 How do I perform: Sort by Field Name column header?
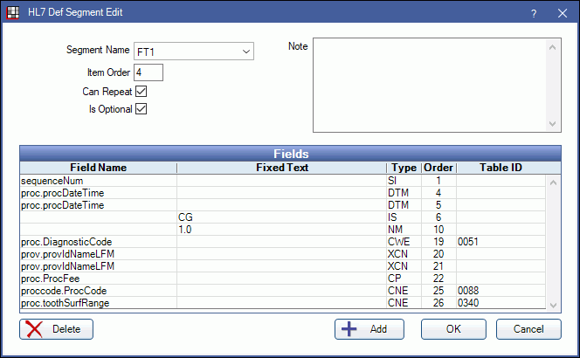click(x=99, y=167)
